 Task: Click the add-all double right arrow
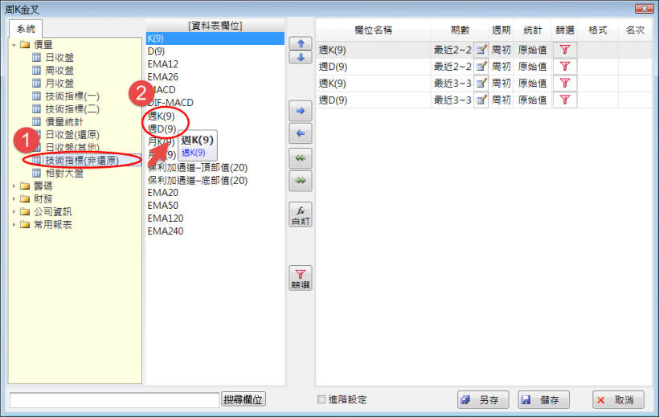(x=299, y=182)
